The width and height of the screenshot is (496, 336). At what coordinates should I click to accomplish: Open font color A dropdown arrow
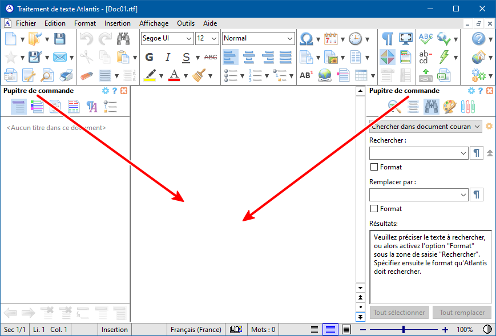pos(186,76)
